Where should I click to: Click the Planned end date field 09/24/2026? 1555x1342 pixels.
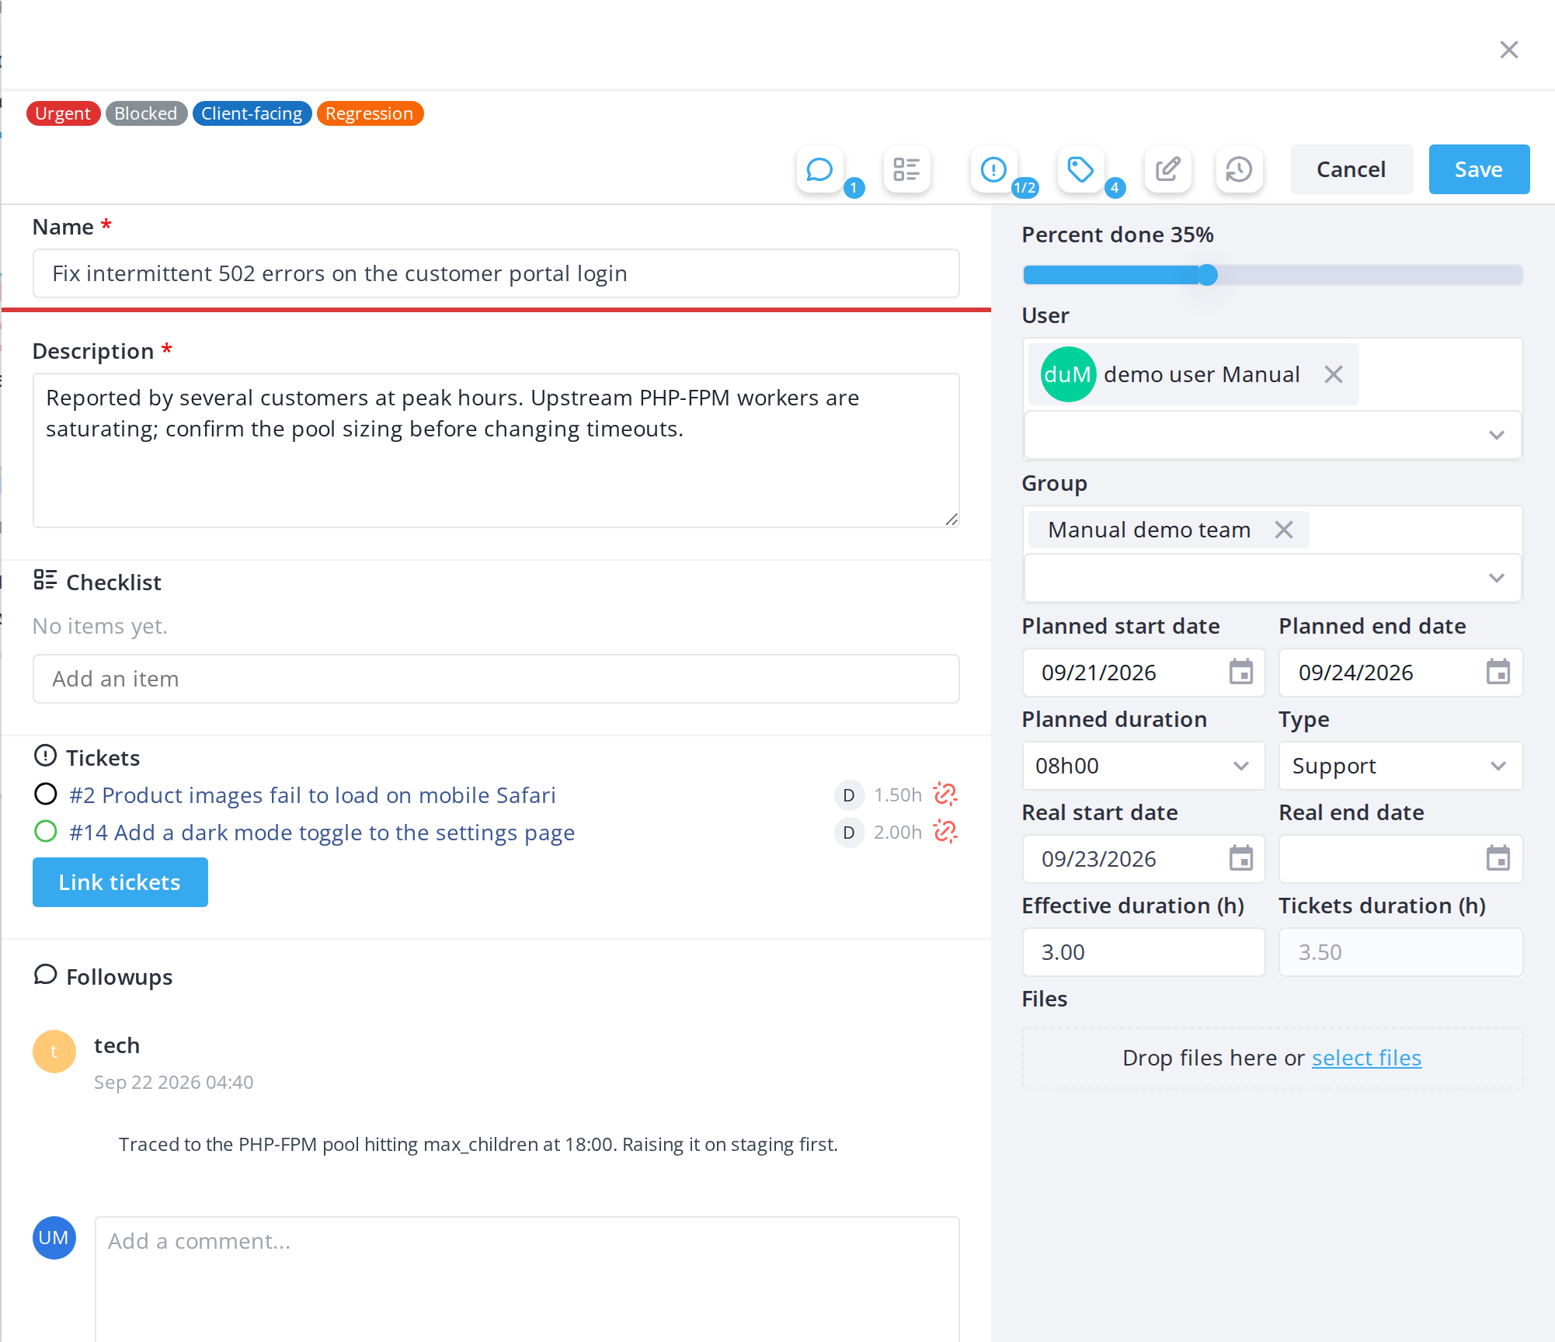(x=1400, y=673)
